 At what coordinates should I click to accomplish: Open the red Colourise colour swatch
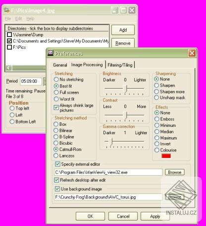tap(166, 156)
